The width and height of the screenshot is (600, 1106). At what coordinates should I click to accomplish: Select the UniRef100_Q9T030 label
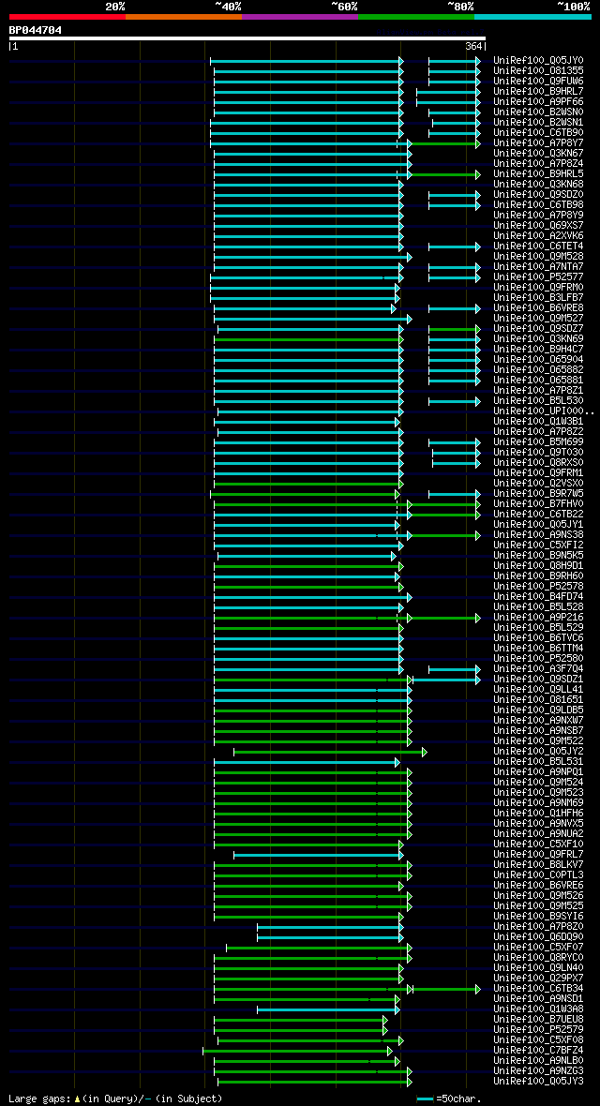tap(538, 452)
